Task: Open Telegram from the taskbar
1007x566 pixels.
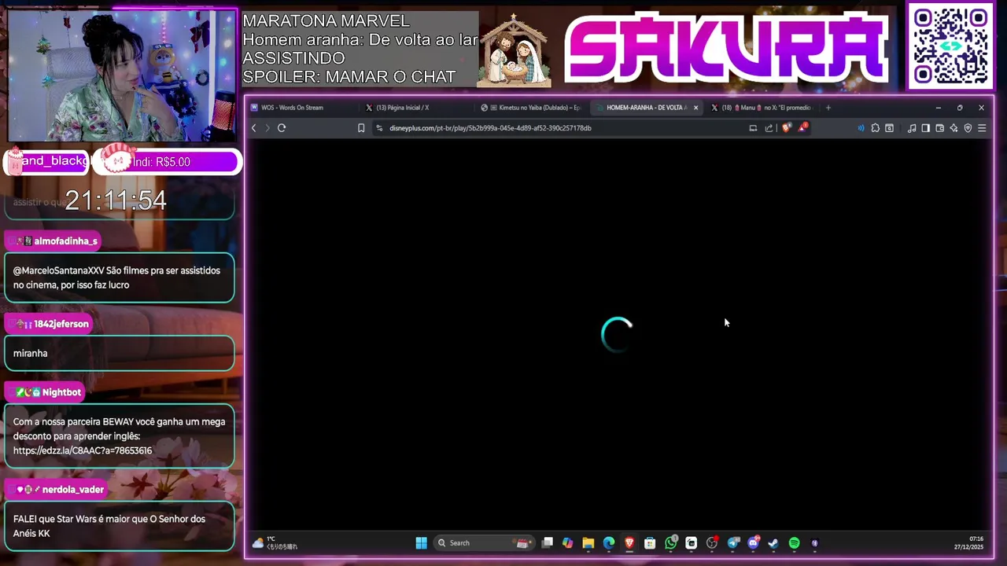Action: click(733, 543)
